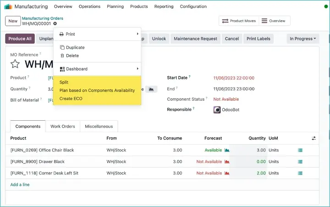Open the Configuration top menu
The image size is (330, 207).
pos(193,6)
